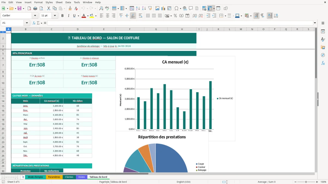The height and width of the screenshot is (184, 328).
Task: Apply the red font color swatch
Action: (84, 16)
